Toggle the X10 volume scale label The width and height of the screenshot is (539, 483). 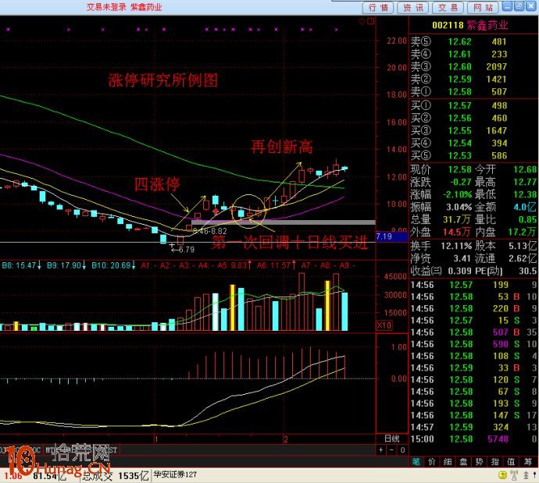coord(384,325)
